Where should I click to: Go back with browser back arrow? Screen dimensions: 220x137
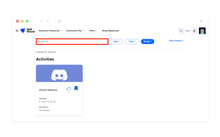click(42, 21)
